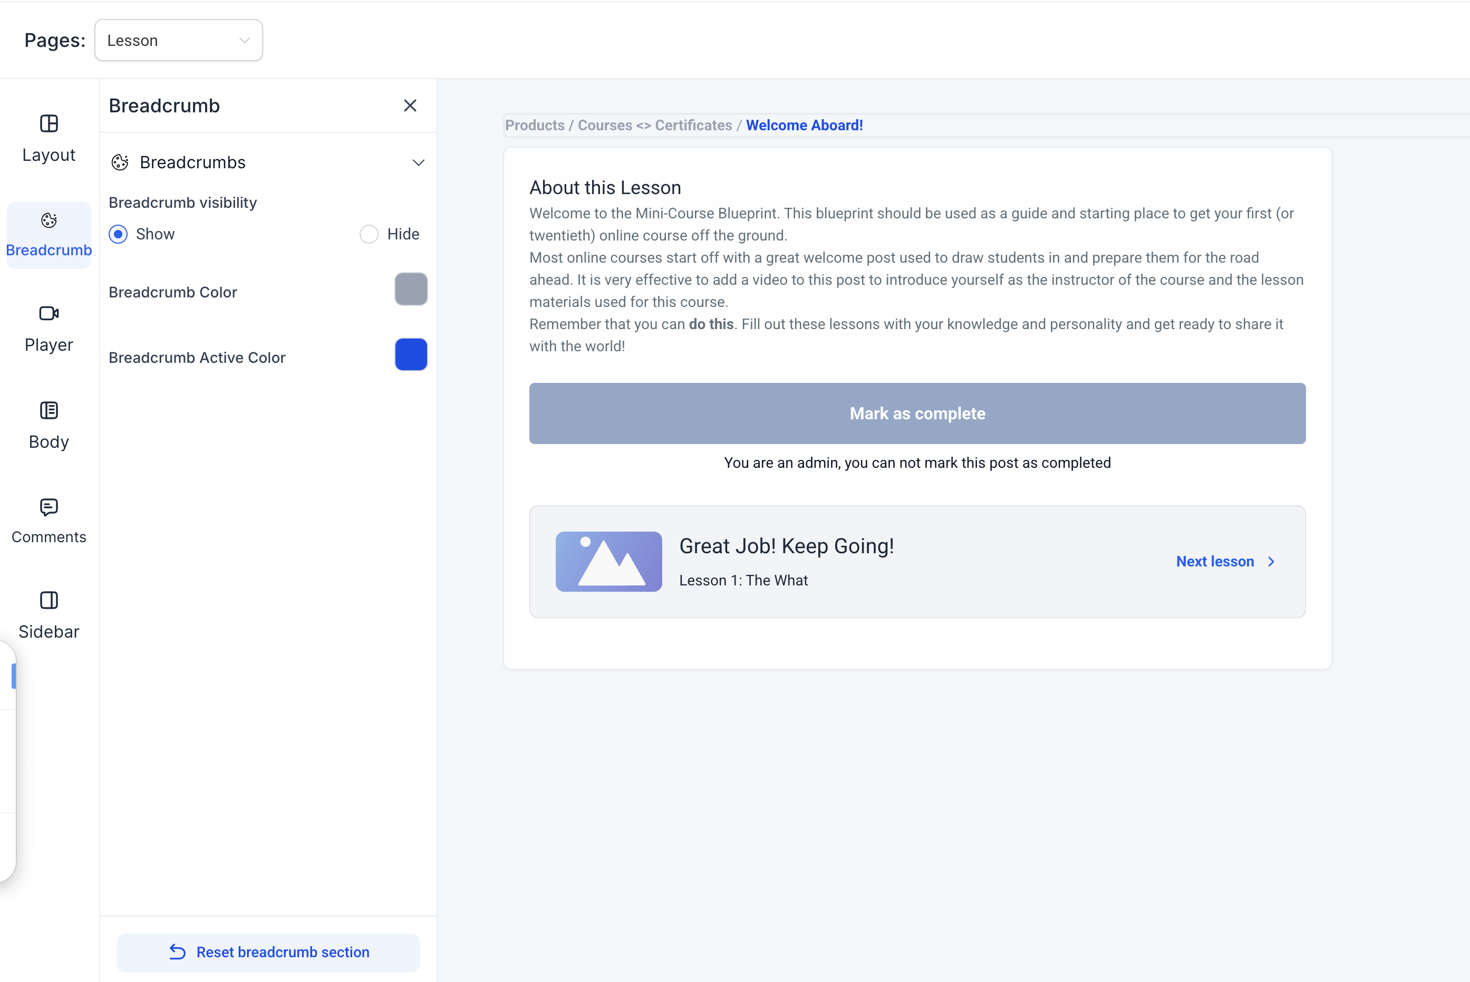Collapse the Breadcrumbs section chevron
Screen dimensions: 1470x982
(418, 163)
